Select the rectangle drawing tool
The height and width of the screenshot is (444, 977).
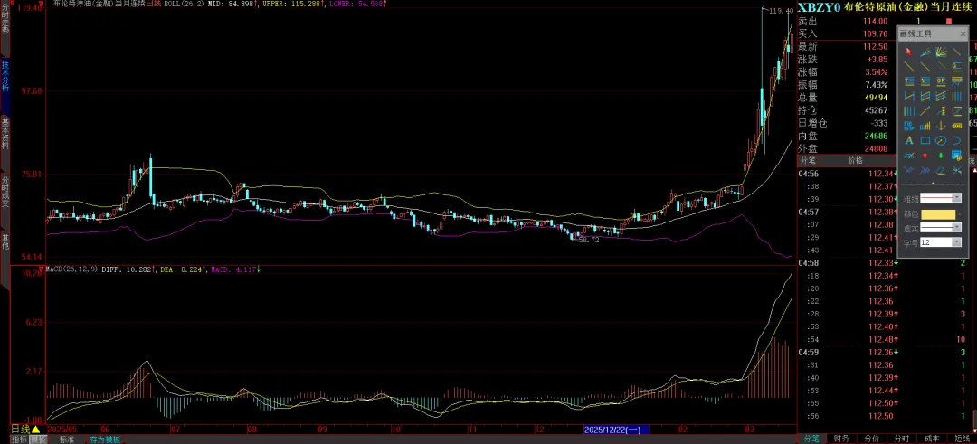(x=925, y=141)
